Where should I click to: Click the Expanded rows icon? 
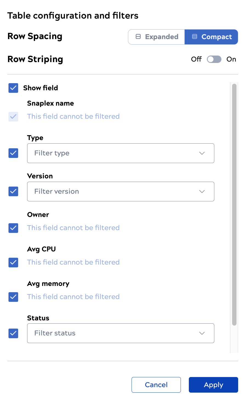(x=138, y=37)
